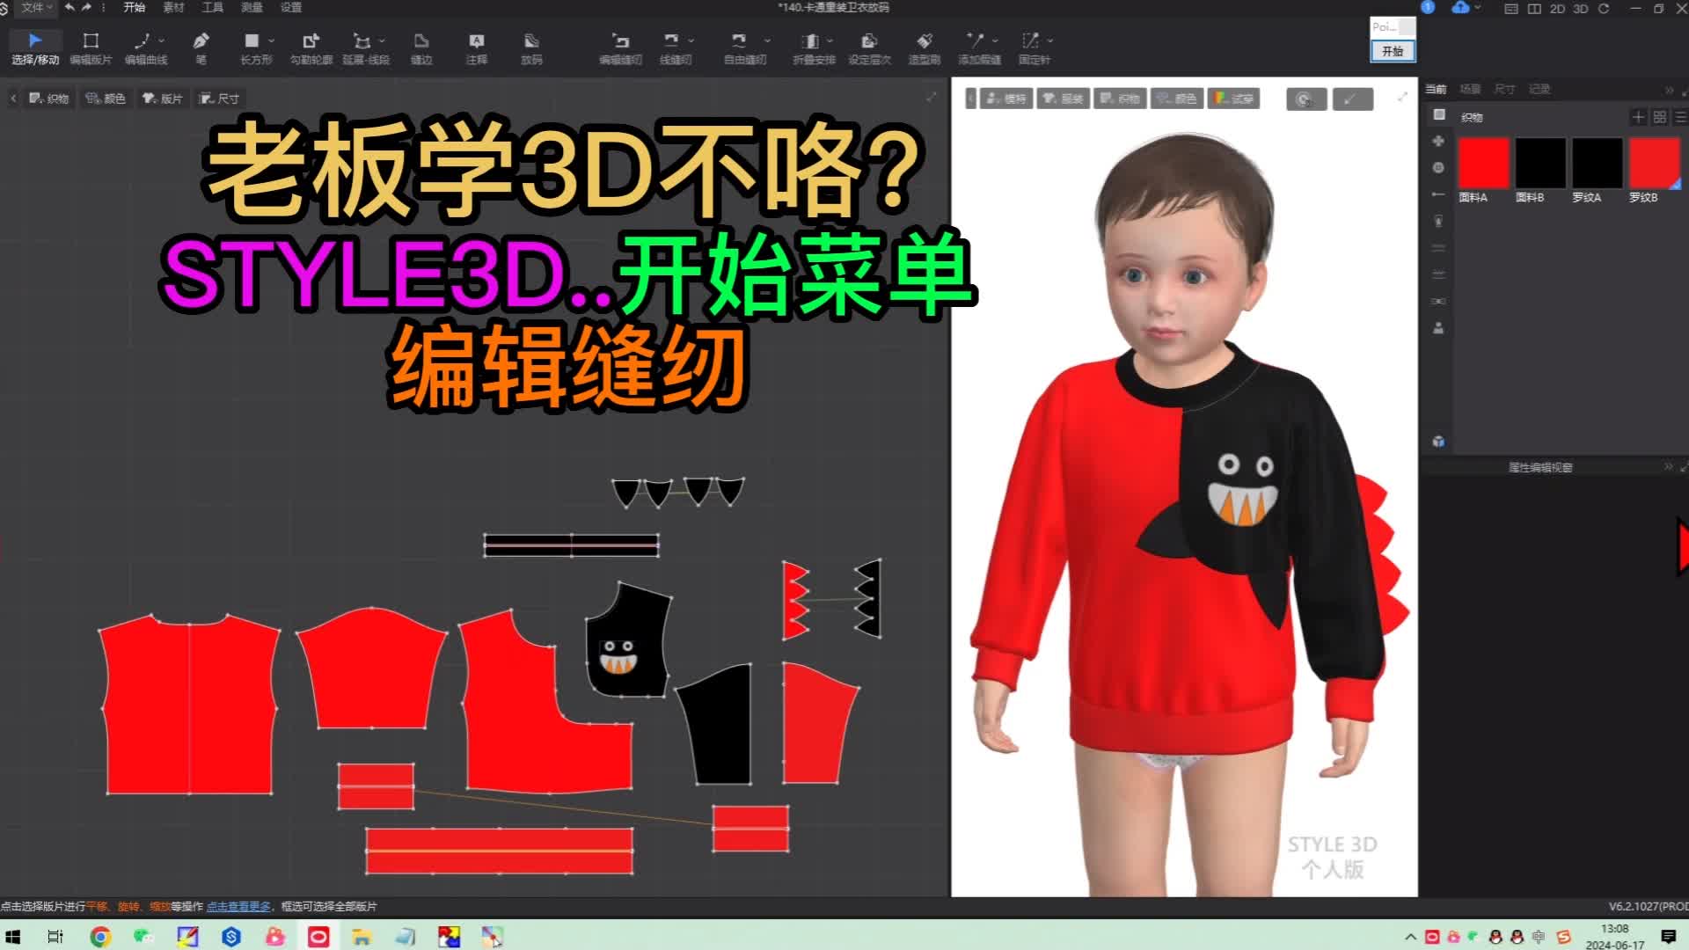Image resolution: width=1689 pixels, height=950 pixels.
Task: Click the undo arrow icon
Action: click(x=69, y=7)
